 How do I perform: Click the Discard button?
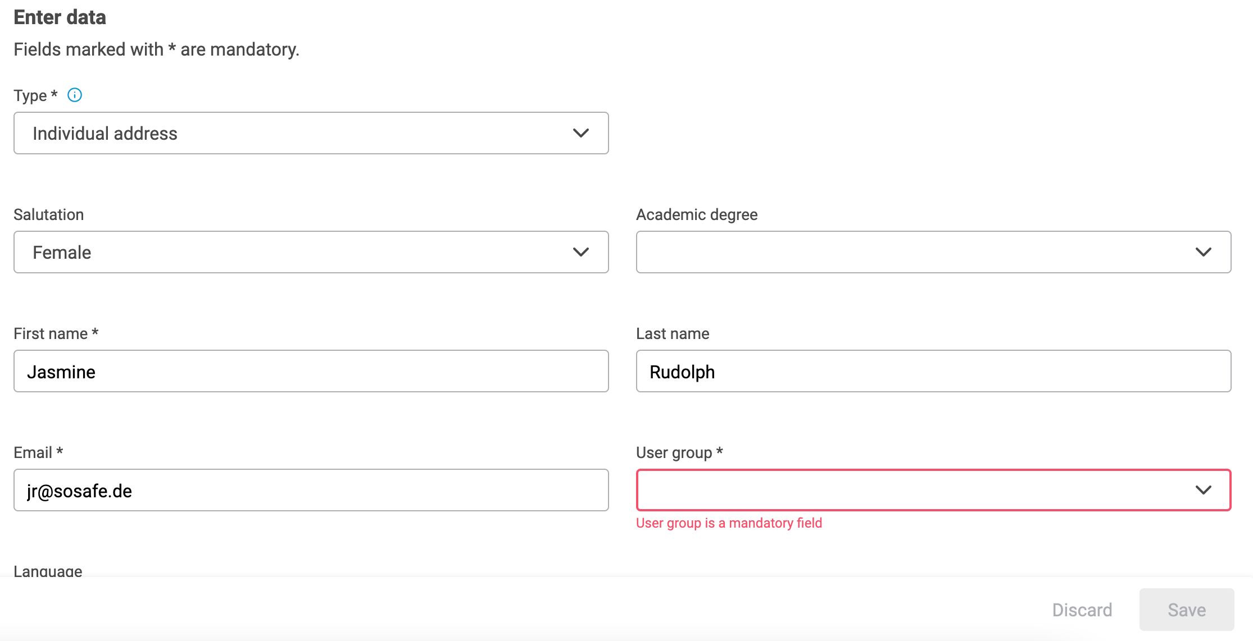(x=1082, y=610)
